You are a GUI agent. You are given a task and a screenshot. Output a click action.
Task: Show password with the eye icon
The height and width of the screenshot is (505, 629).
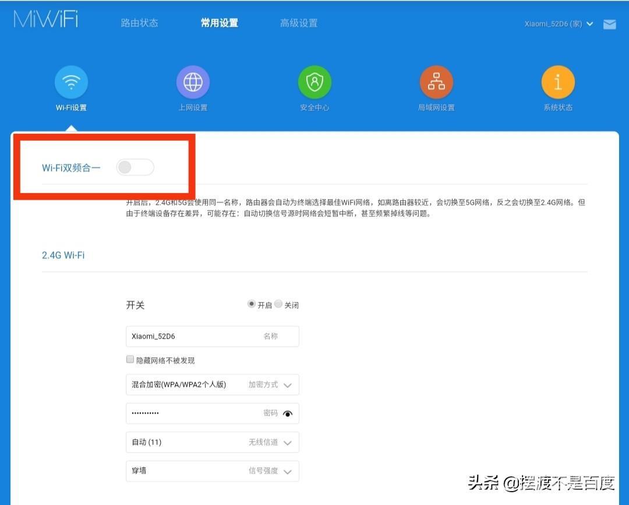[x=288, y=414]
